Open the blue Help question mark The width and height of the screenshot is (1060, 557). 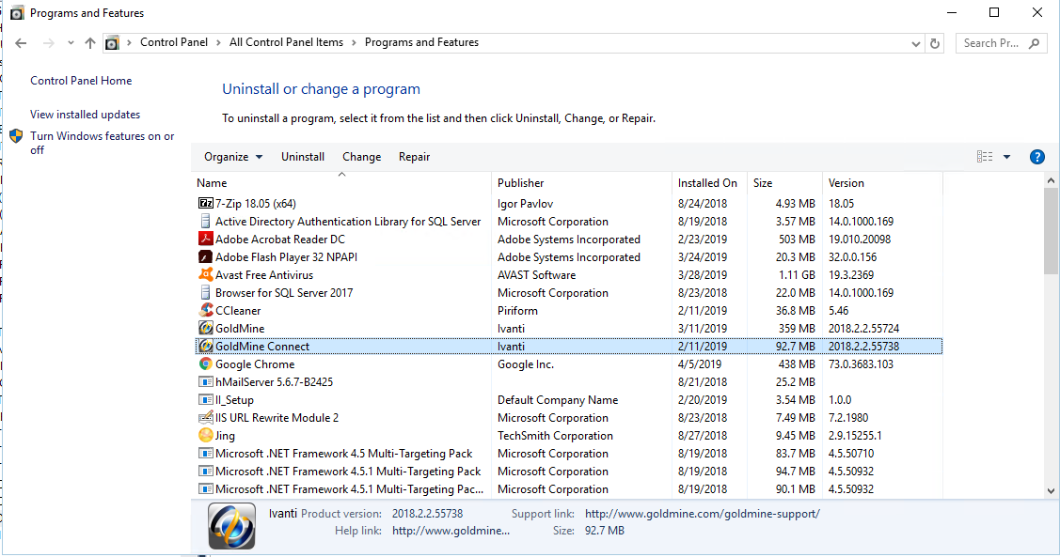tap(1036, 156)
